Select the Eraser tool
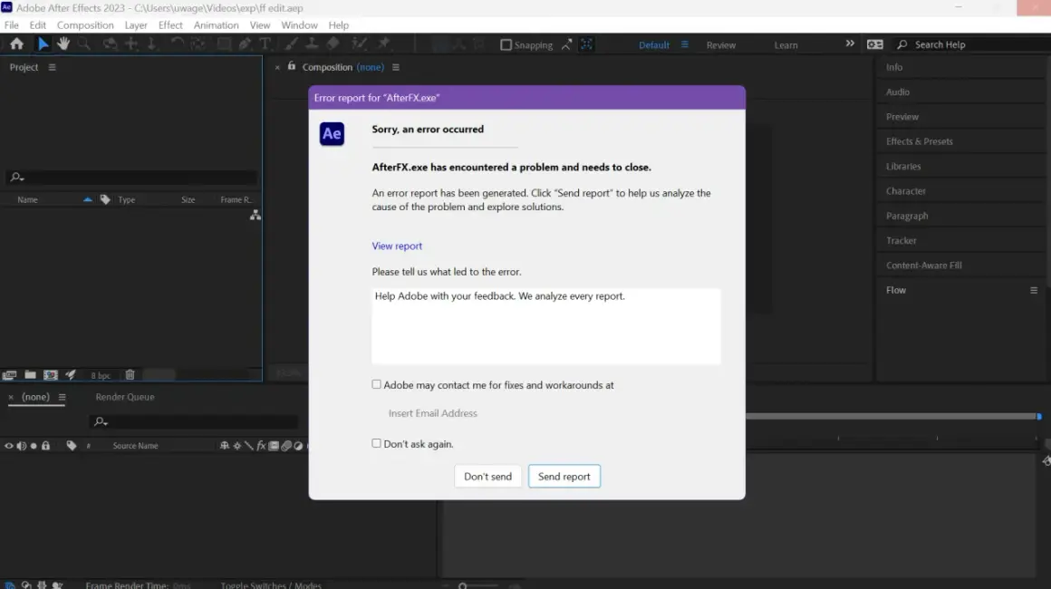The width and height of the screenshot is (1051, 589). [333, 44]
